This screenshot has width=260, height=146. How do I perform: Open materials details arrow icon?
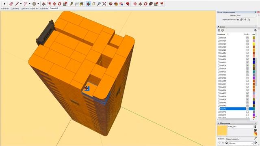pyautogui.click(x=256, y=143)
